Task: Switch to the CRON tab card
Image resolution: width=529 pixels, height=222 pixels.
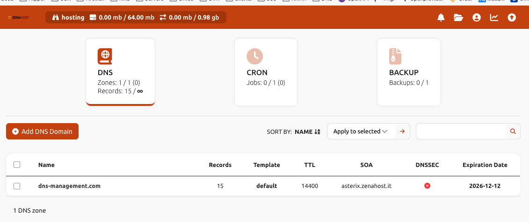Action: pos(266,72)
